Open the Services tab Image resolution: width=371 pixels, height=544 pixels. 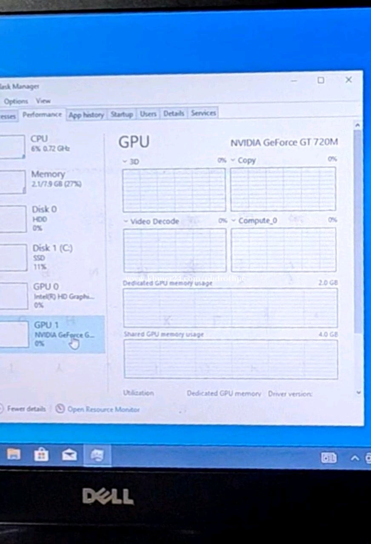(x=203, y=113)
